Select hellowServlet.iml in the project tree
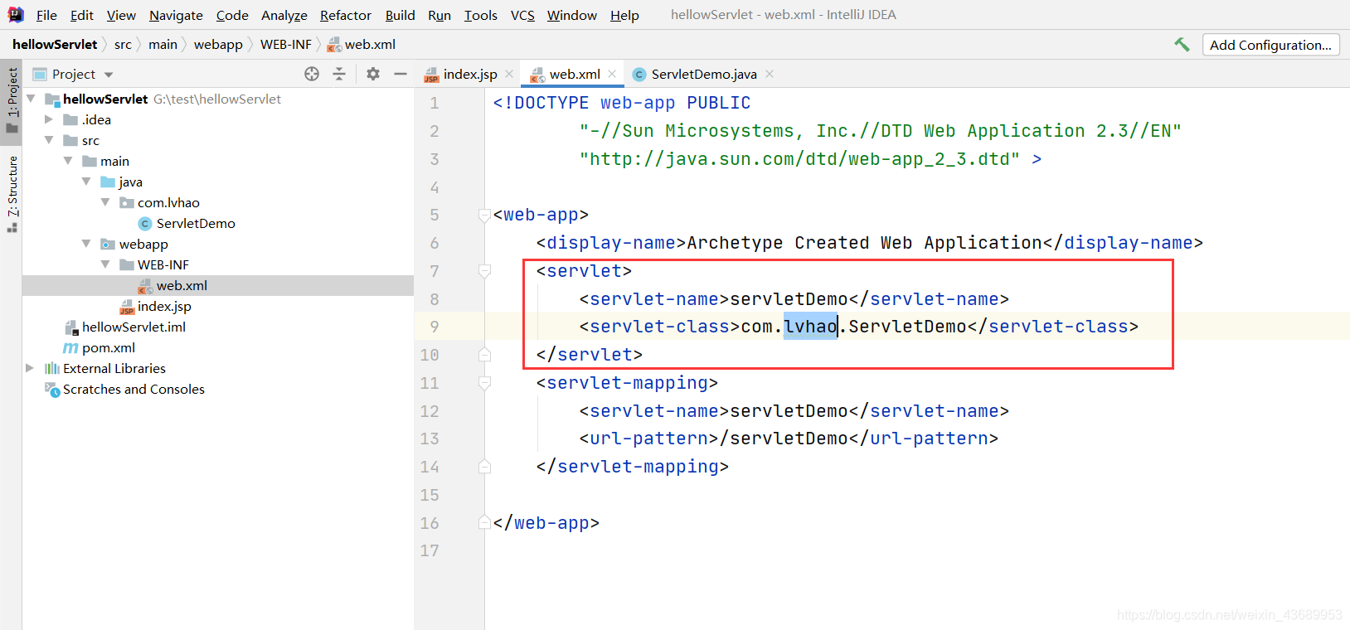The width and height of the screenshot is (1350, 630). (x=134, y=327)
